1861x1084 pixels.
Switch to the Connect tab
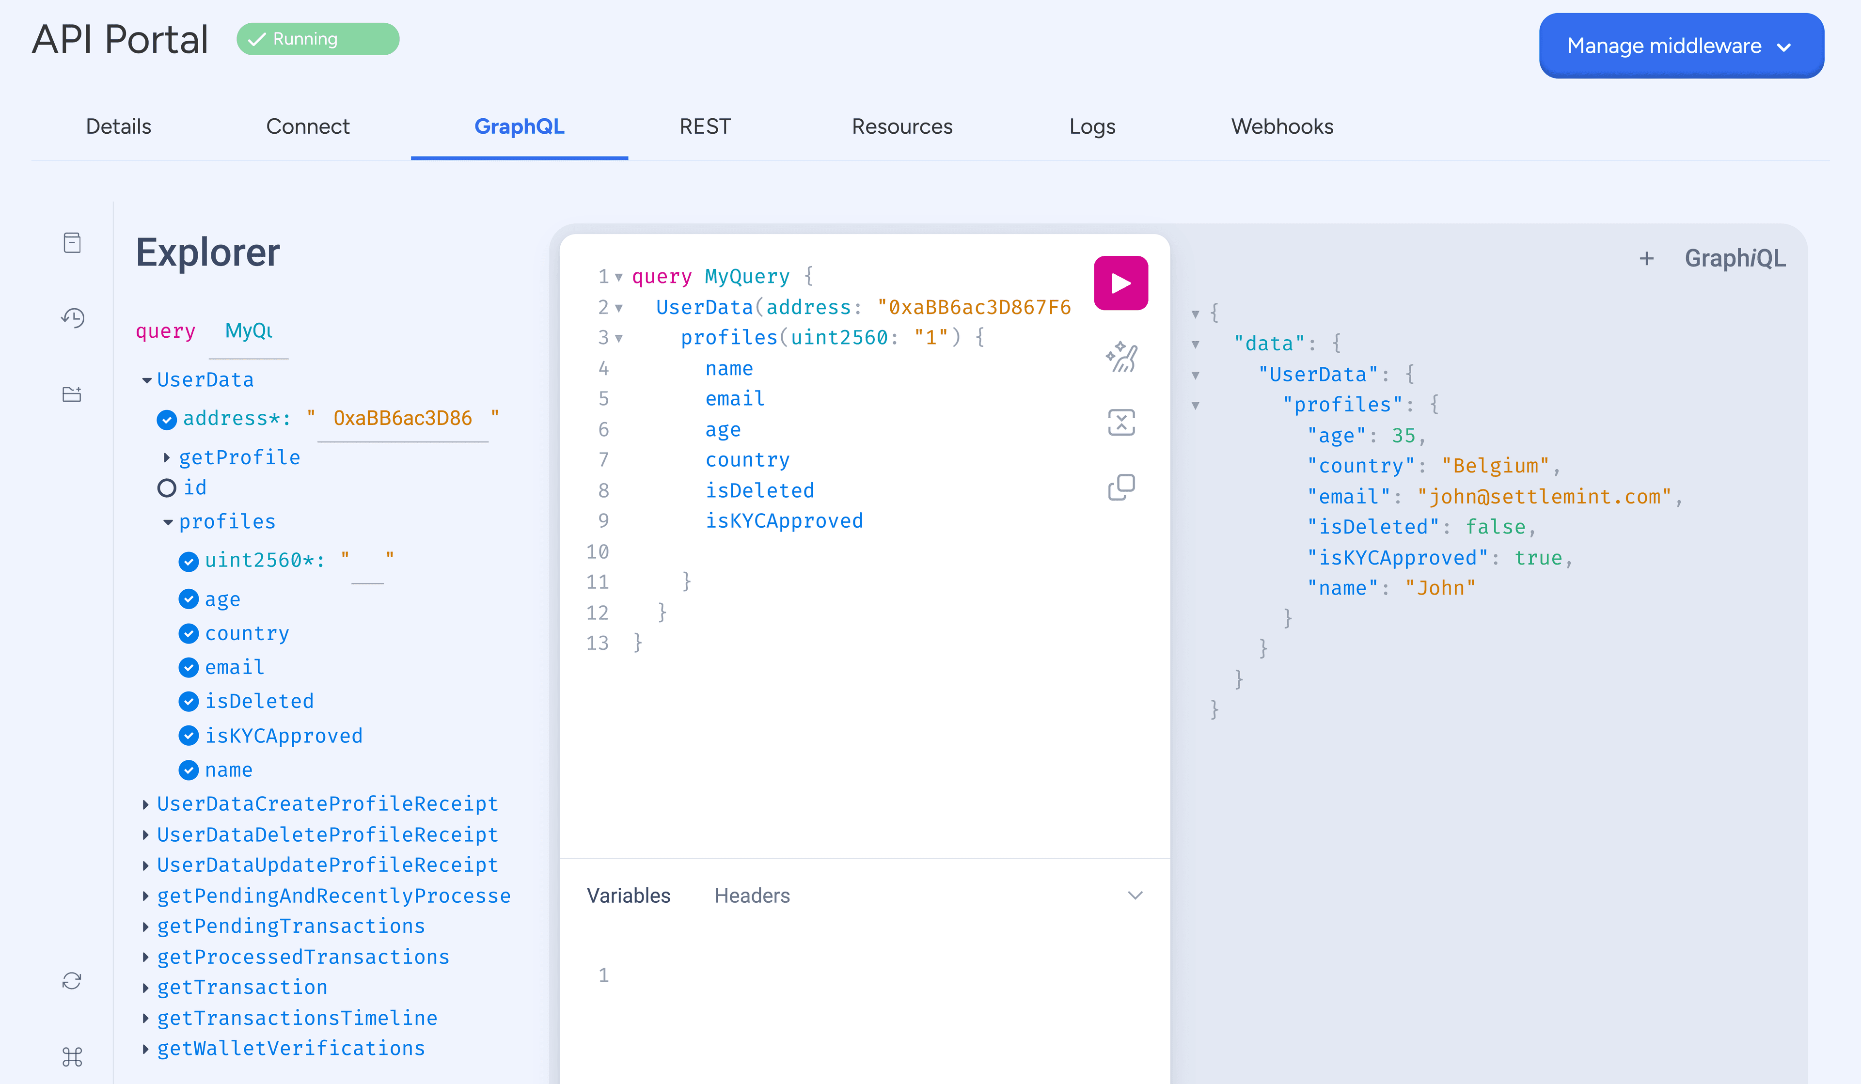point(307,126)
